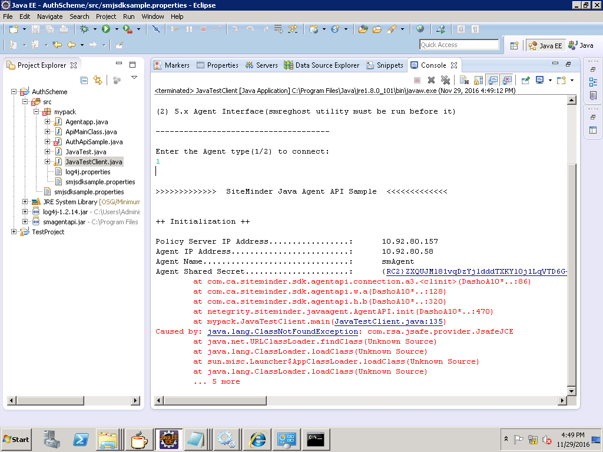Click the Launch Web Service Explorer icon
The width and height of the screenshot is (603, 452).
pyautogui.click(x=440, y=29)
